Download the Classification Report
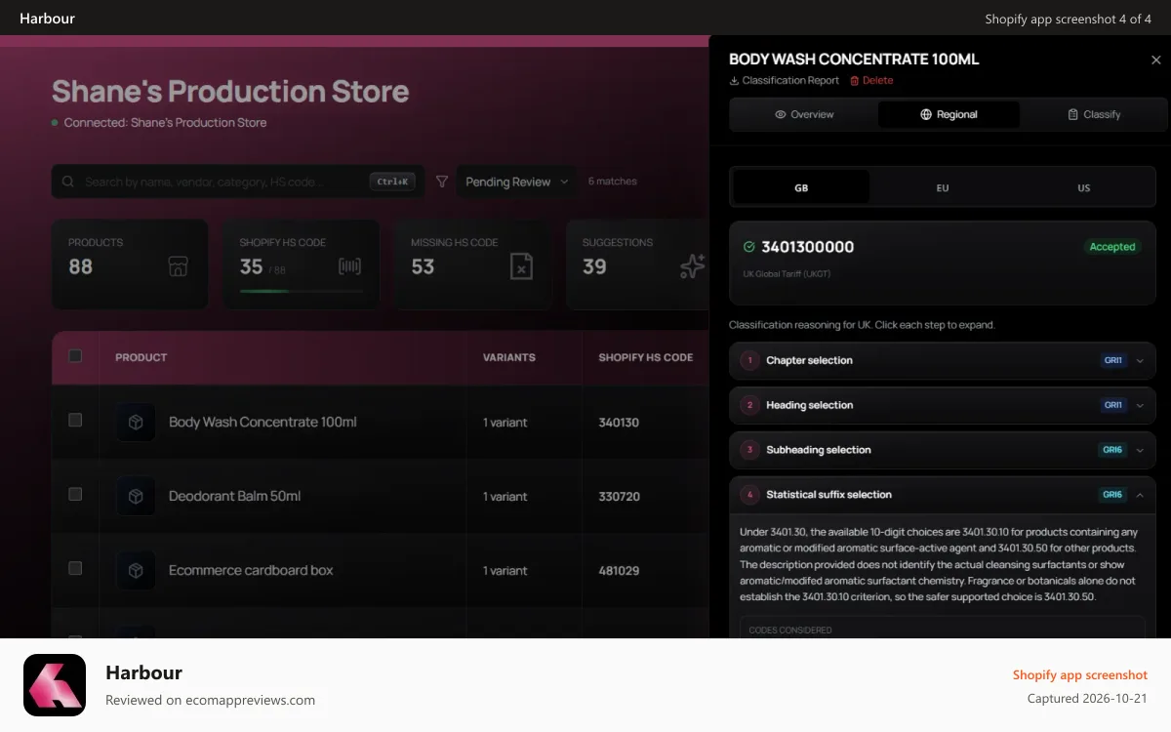The height and width of the screenshot is (732, 1171). pyautogui.click(x=784, y=80)
